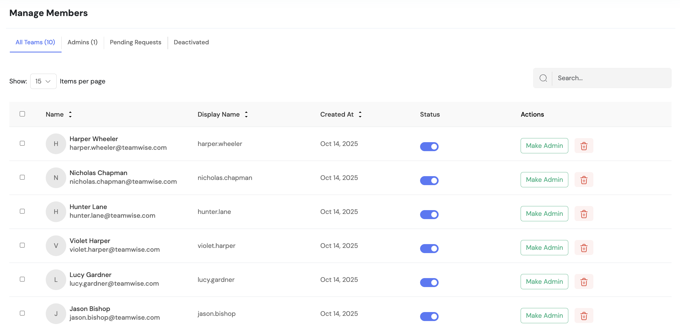Open the items per page dropdown
Viewport: 680px width, 330px height.
coord(43,81)
